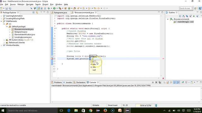This screenshot has height=113, width=202.
Task: Click the Hide Static Members icon in Outline
Action: pyautogui.click(x=190, y=16)
